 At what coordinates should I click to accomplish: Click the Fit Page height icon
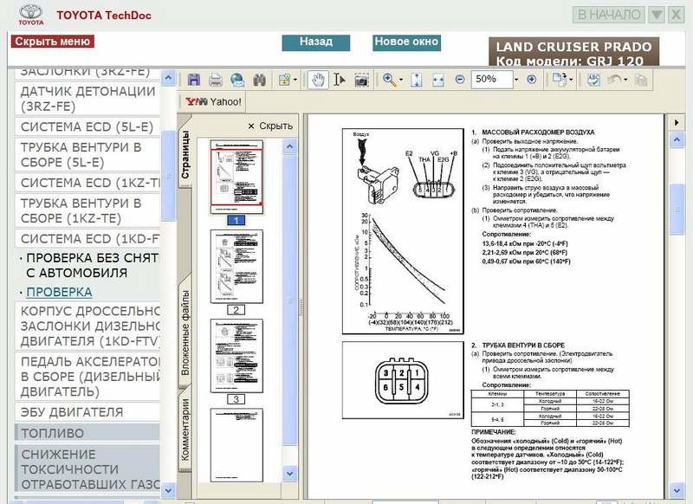point(417,80)
